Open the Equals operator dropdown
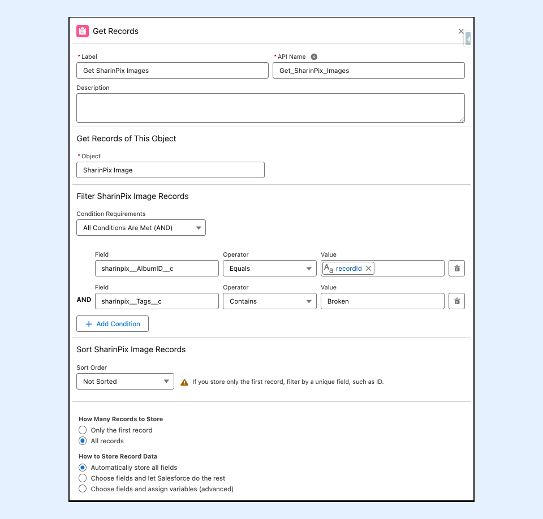The height and width of the screenshot is (519, 543). pyautogui.click(x=269, y=269)
